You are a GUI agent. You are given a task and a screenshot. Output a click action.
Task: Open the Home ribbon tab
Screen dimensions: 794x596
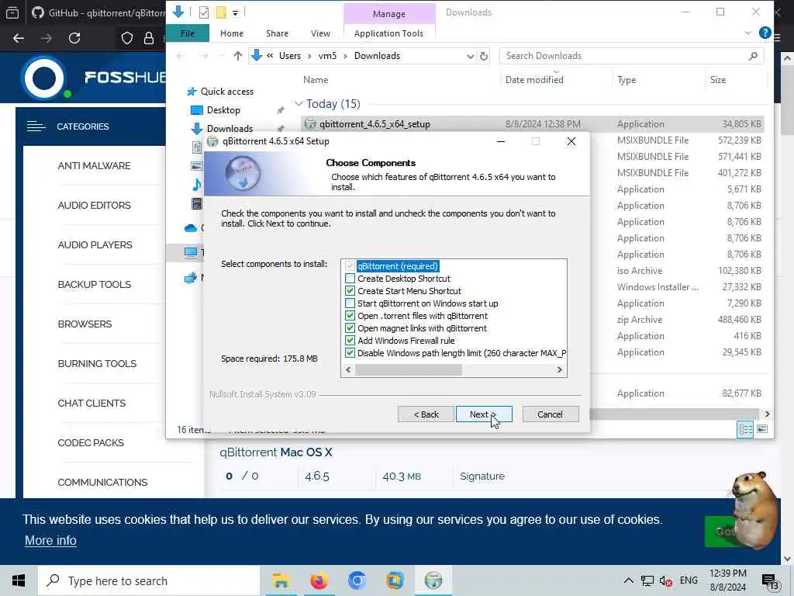[232, 33]
